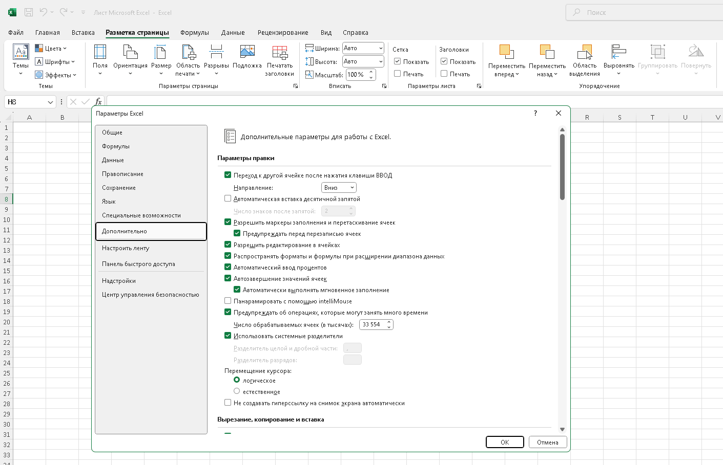
Task: Select the Общие options category
Action: point(151,132)
